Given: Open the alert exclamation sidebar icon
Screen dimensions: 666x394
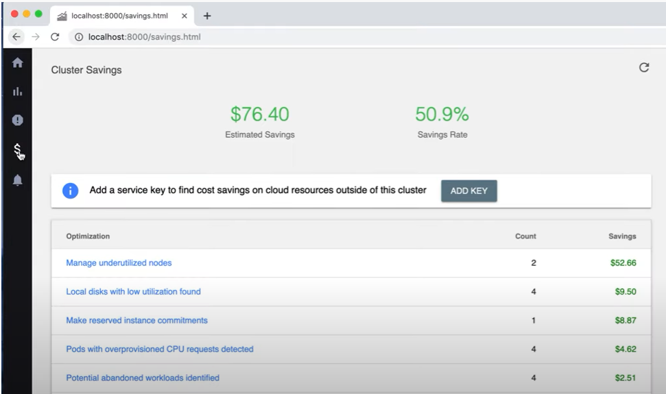Looking at the screenshot, I should pos(18,120).
